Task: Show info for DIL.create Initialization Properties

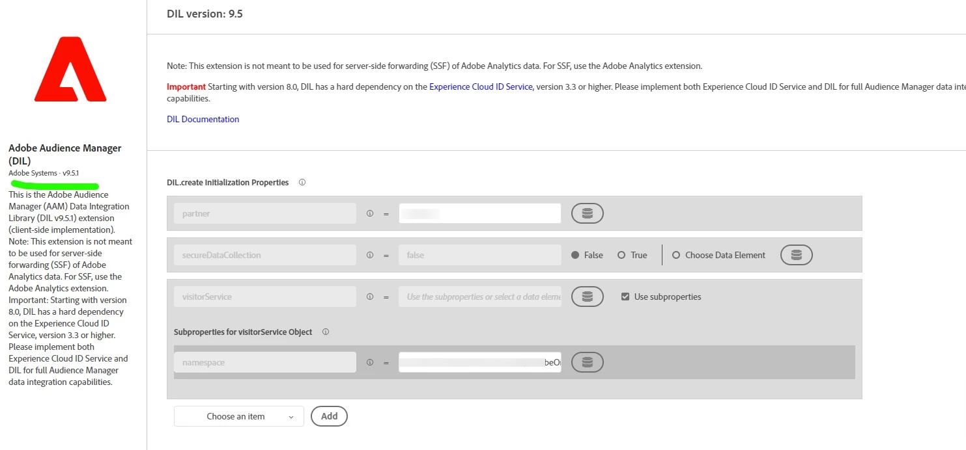Action: [302, 183]
